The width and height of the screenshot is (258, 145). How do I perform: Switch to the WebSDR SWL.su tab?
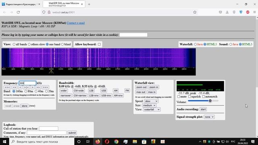pyautogui.click(x=64, y=4)
